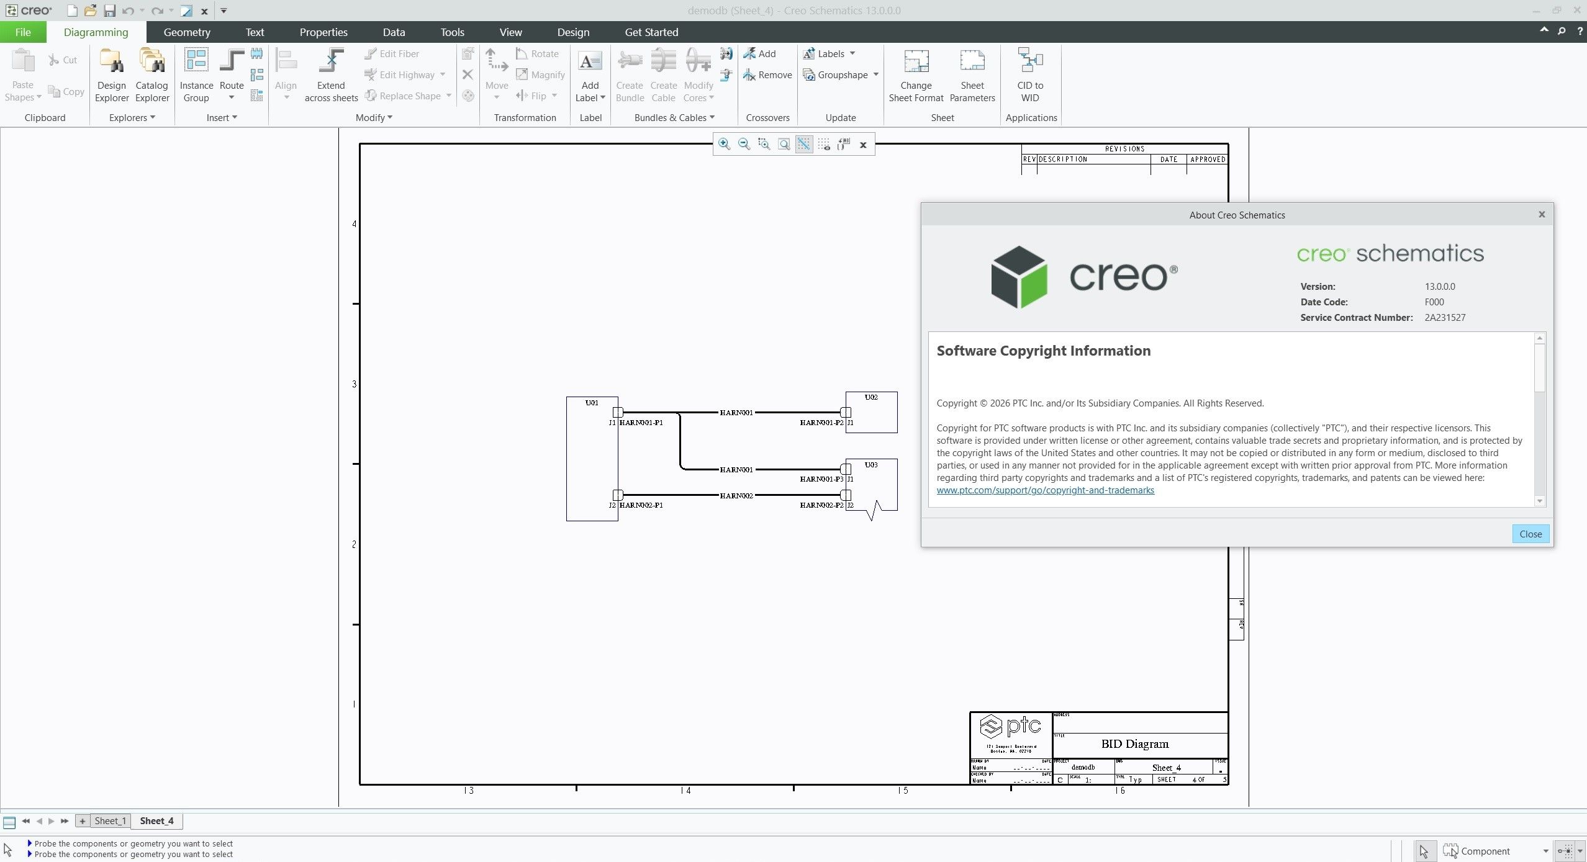Close the About Creo Schematics dialog via Close button
This screenshot has height=862, width=1587.
1530,534
